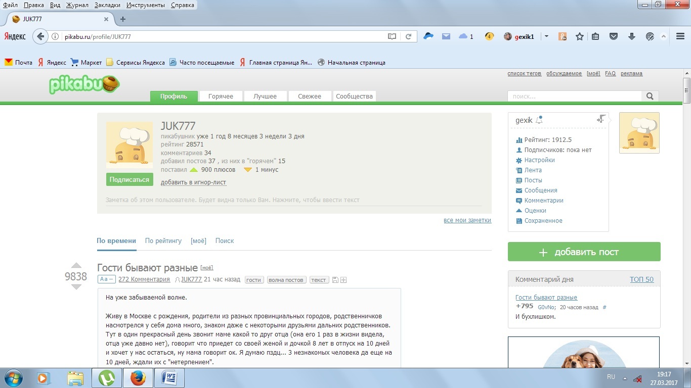Expand post with the plus icon
This screenshot has width=691, height=388.
(x=343, y=280)
